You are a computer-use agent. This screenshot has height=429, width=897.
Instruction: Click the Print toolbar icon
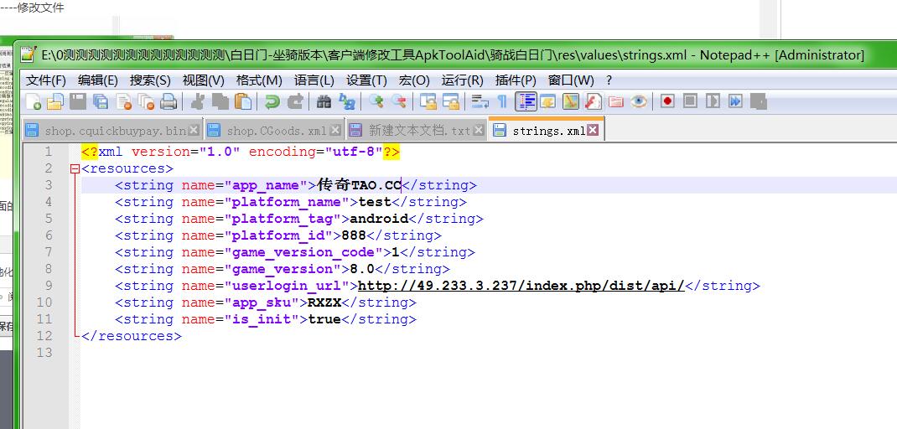coord(169,101)
